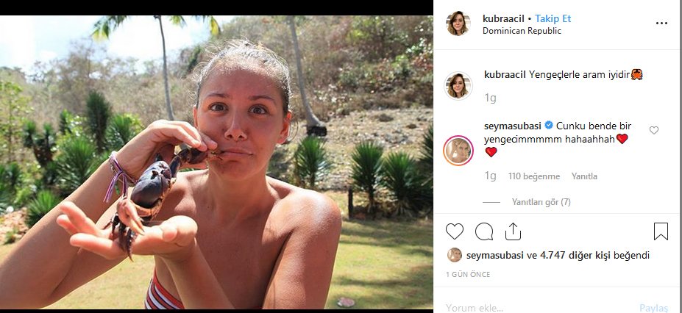Open kubraacil profile avatar in header
The height and width of the screenshot is (313, 682).
(458, 24)
